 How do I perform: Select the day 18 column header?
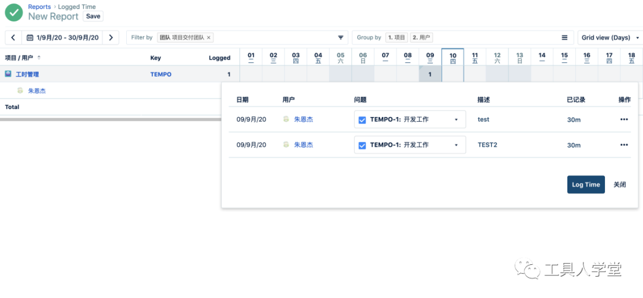click(632, 57)
